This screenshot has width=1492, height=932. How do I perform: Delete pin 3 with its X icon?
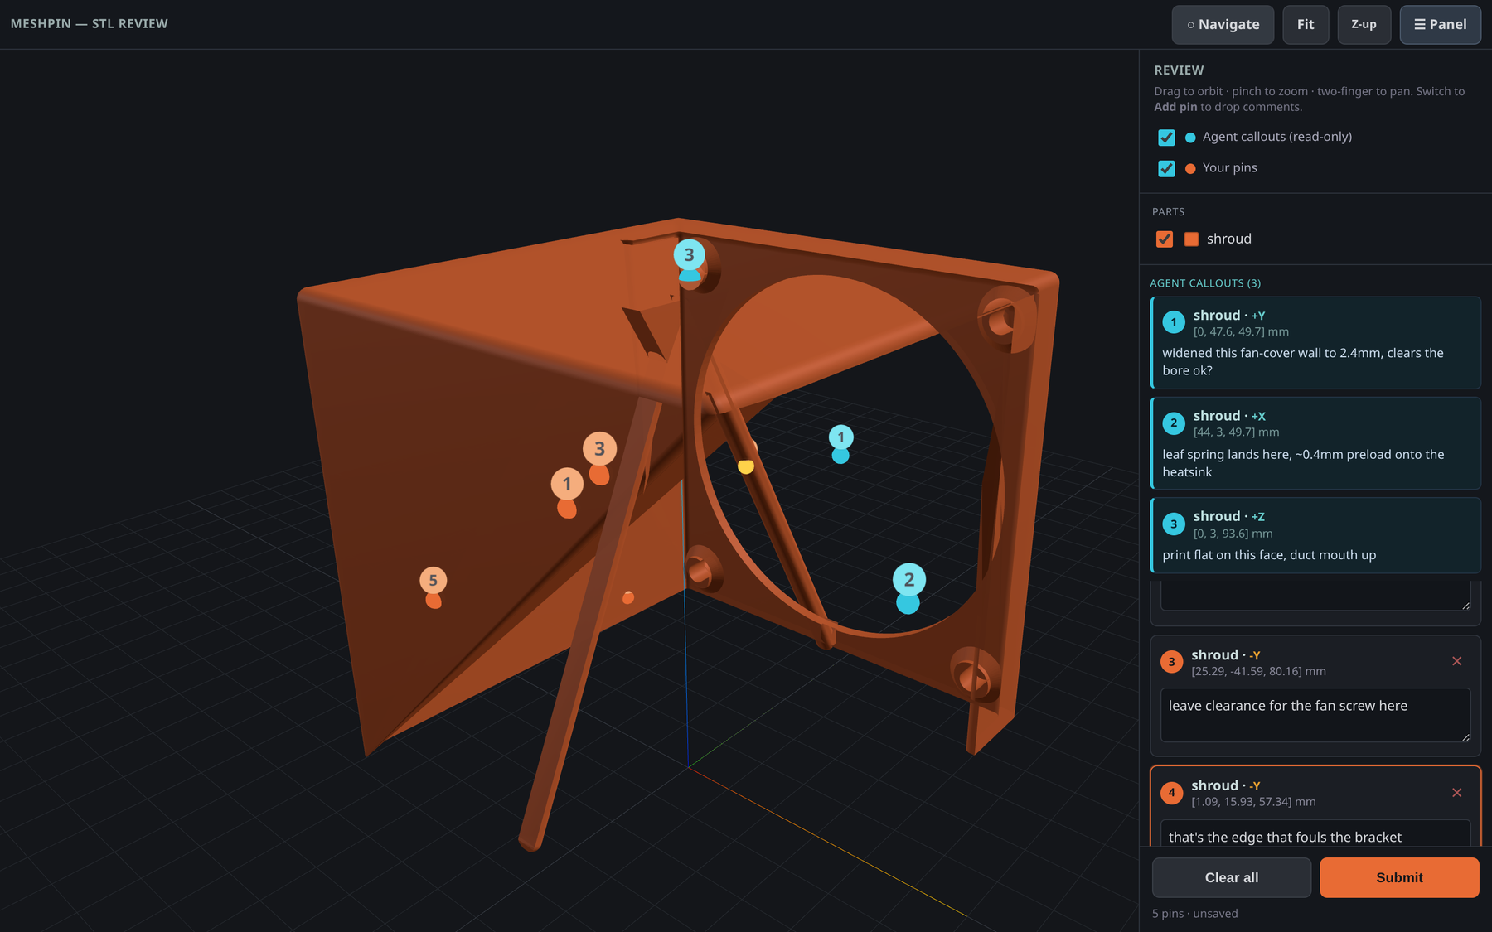[1456, 661]
